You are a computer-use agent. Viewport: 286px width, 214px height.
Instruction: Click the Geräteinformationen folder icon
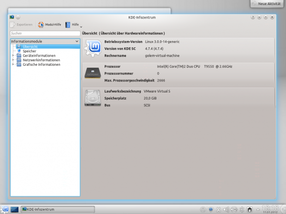coord(19,56)
